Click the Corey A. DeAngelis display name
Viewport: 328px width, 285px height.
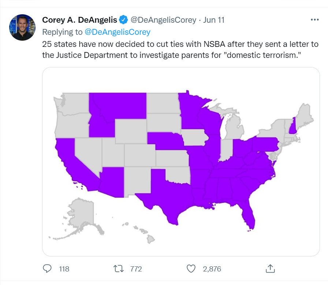click(79, 20)
